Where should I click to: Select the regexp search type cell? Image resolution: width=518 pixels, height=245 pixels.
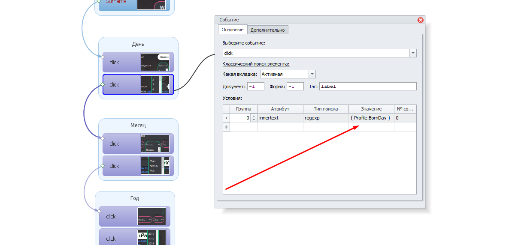click(x=326, y=118)
